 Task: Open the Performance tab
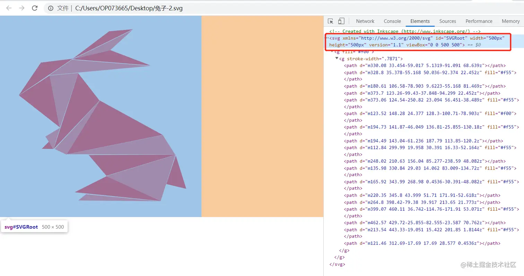pyautogui.click(x=479, y=21)
